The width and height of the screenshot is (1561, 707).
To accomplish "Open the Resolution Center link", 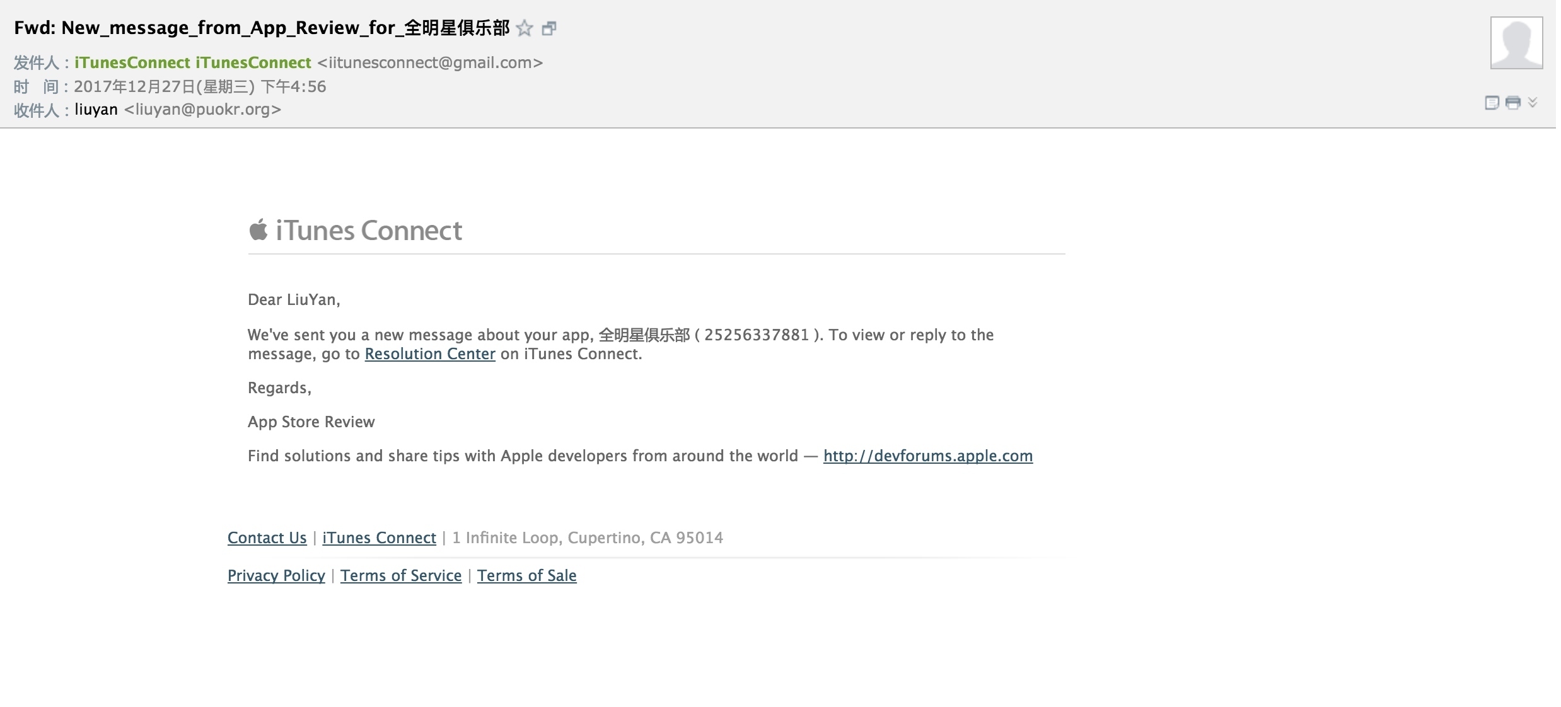I will [x=430, y=354].
